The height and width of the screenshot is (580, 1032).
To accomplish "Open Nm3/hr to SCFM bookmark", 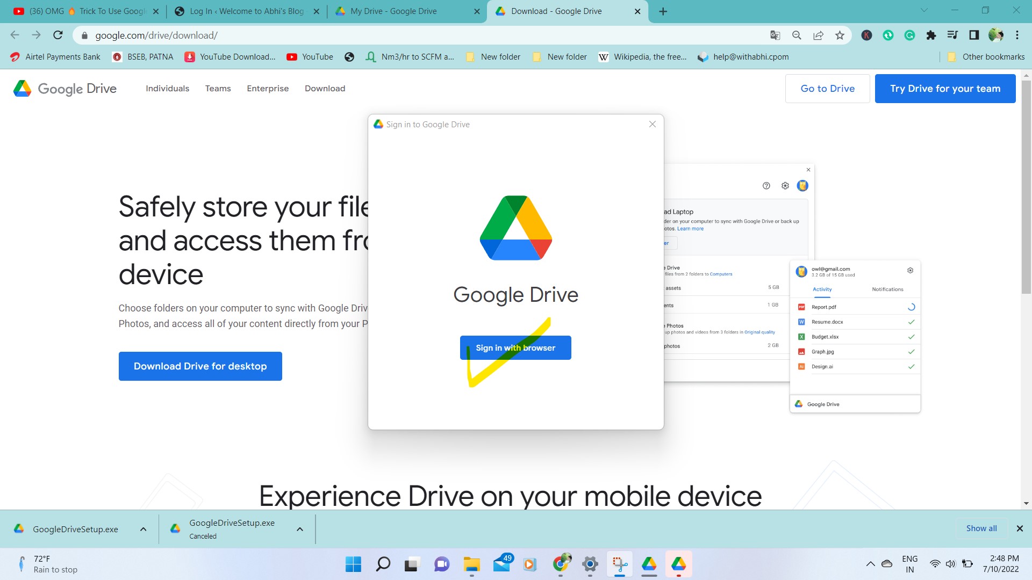I will (410, 57).
